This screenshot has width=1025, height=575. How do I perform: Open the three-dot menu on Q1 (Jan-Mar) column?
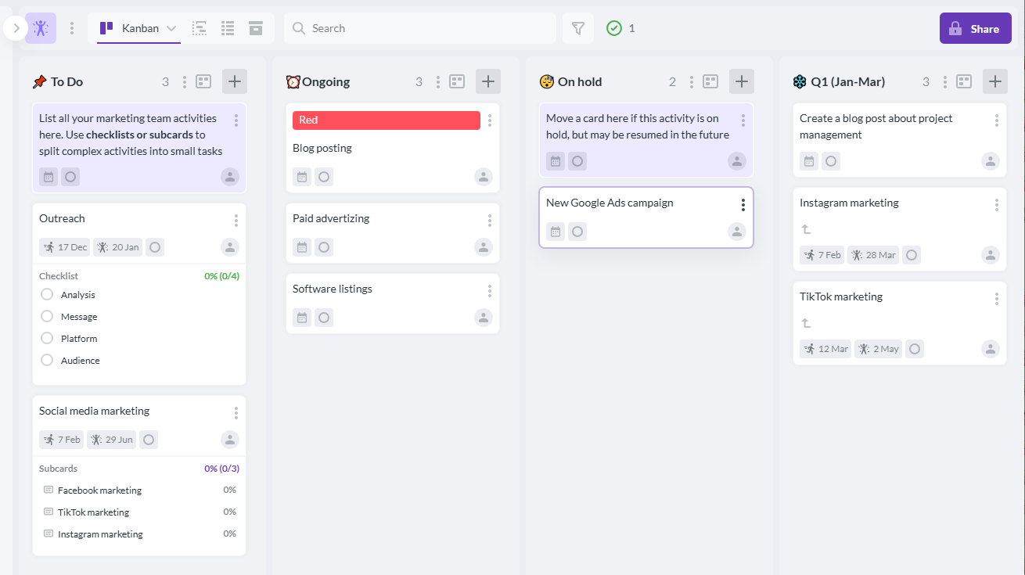(x=944, y=81)
